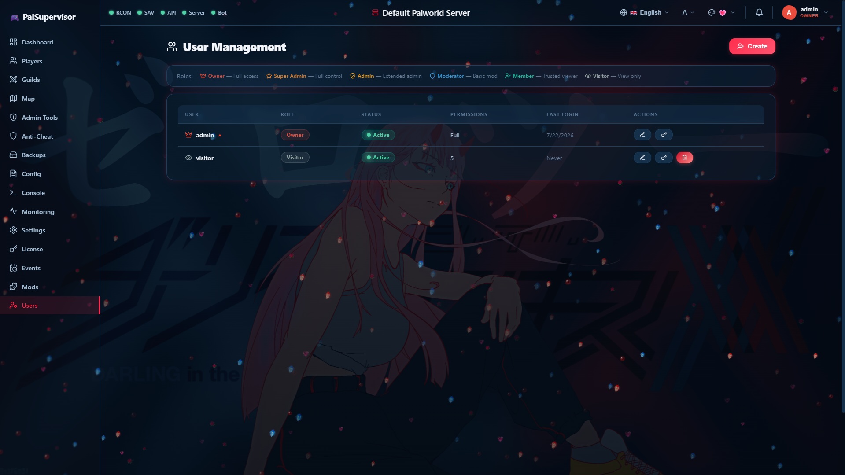Open the Anti-Cheat page
Screen dimensions: 845x475
(x=50, y=136)
